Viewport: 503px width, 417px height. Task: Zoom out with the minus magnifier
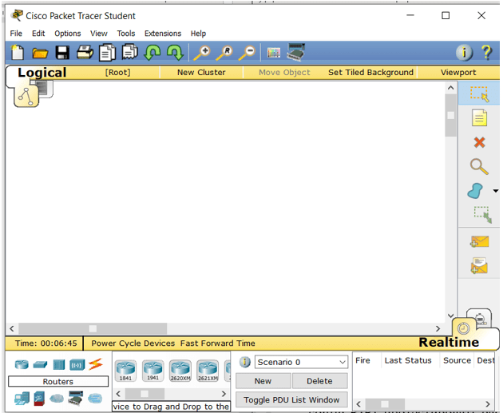pyautogui.click(x=247, y=53)
